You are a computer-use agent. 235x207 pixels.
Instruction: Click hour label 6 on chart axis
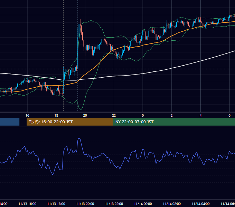(x=229, y=116)
